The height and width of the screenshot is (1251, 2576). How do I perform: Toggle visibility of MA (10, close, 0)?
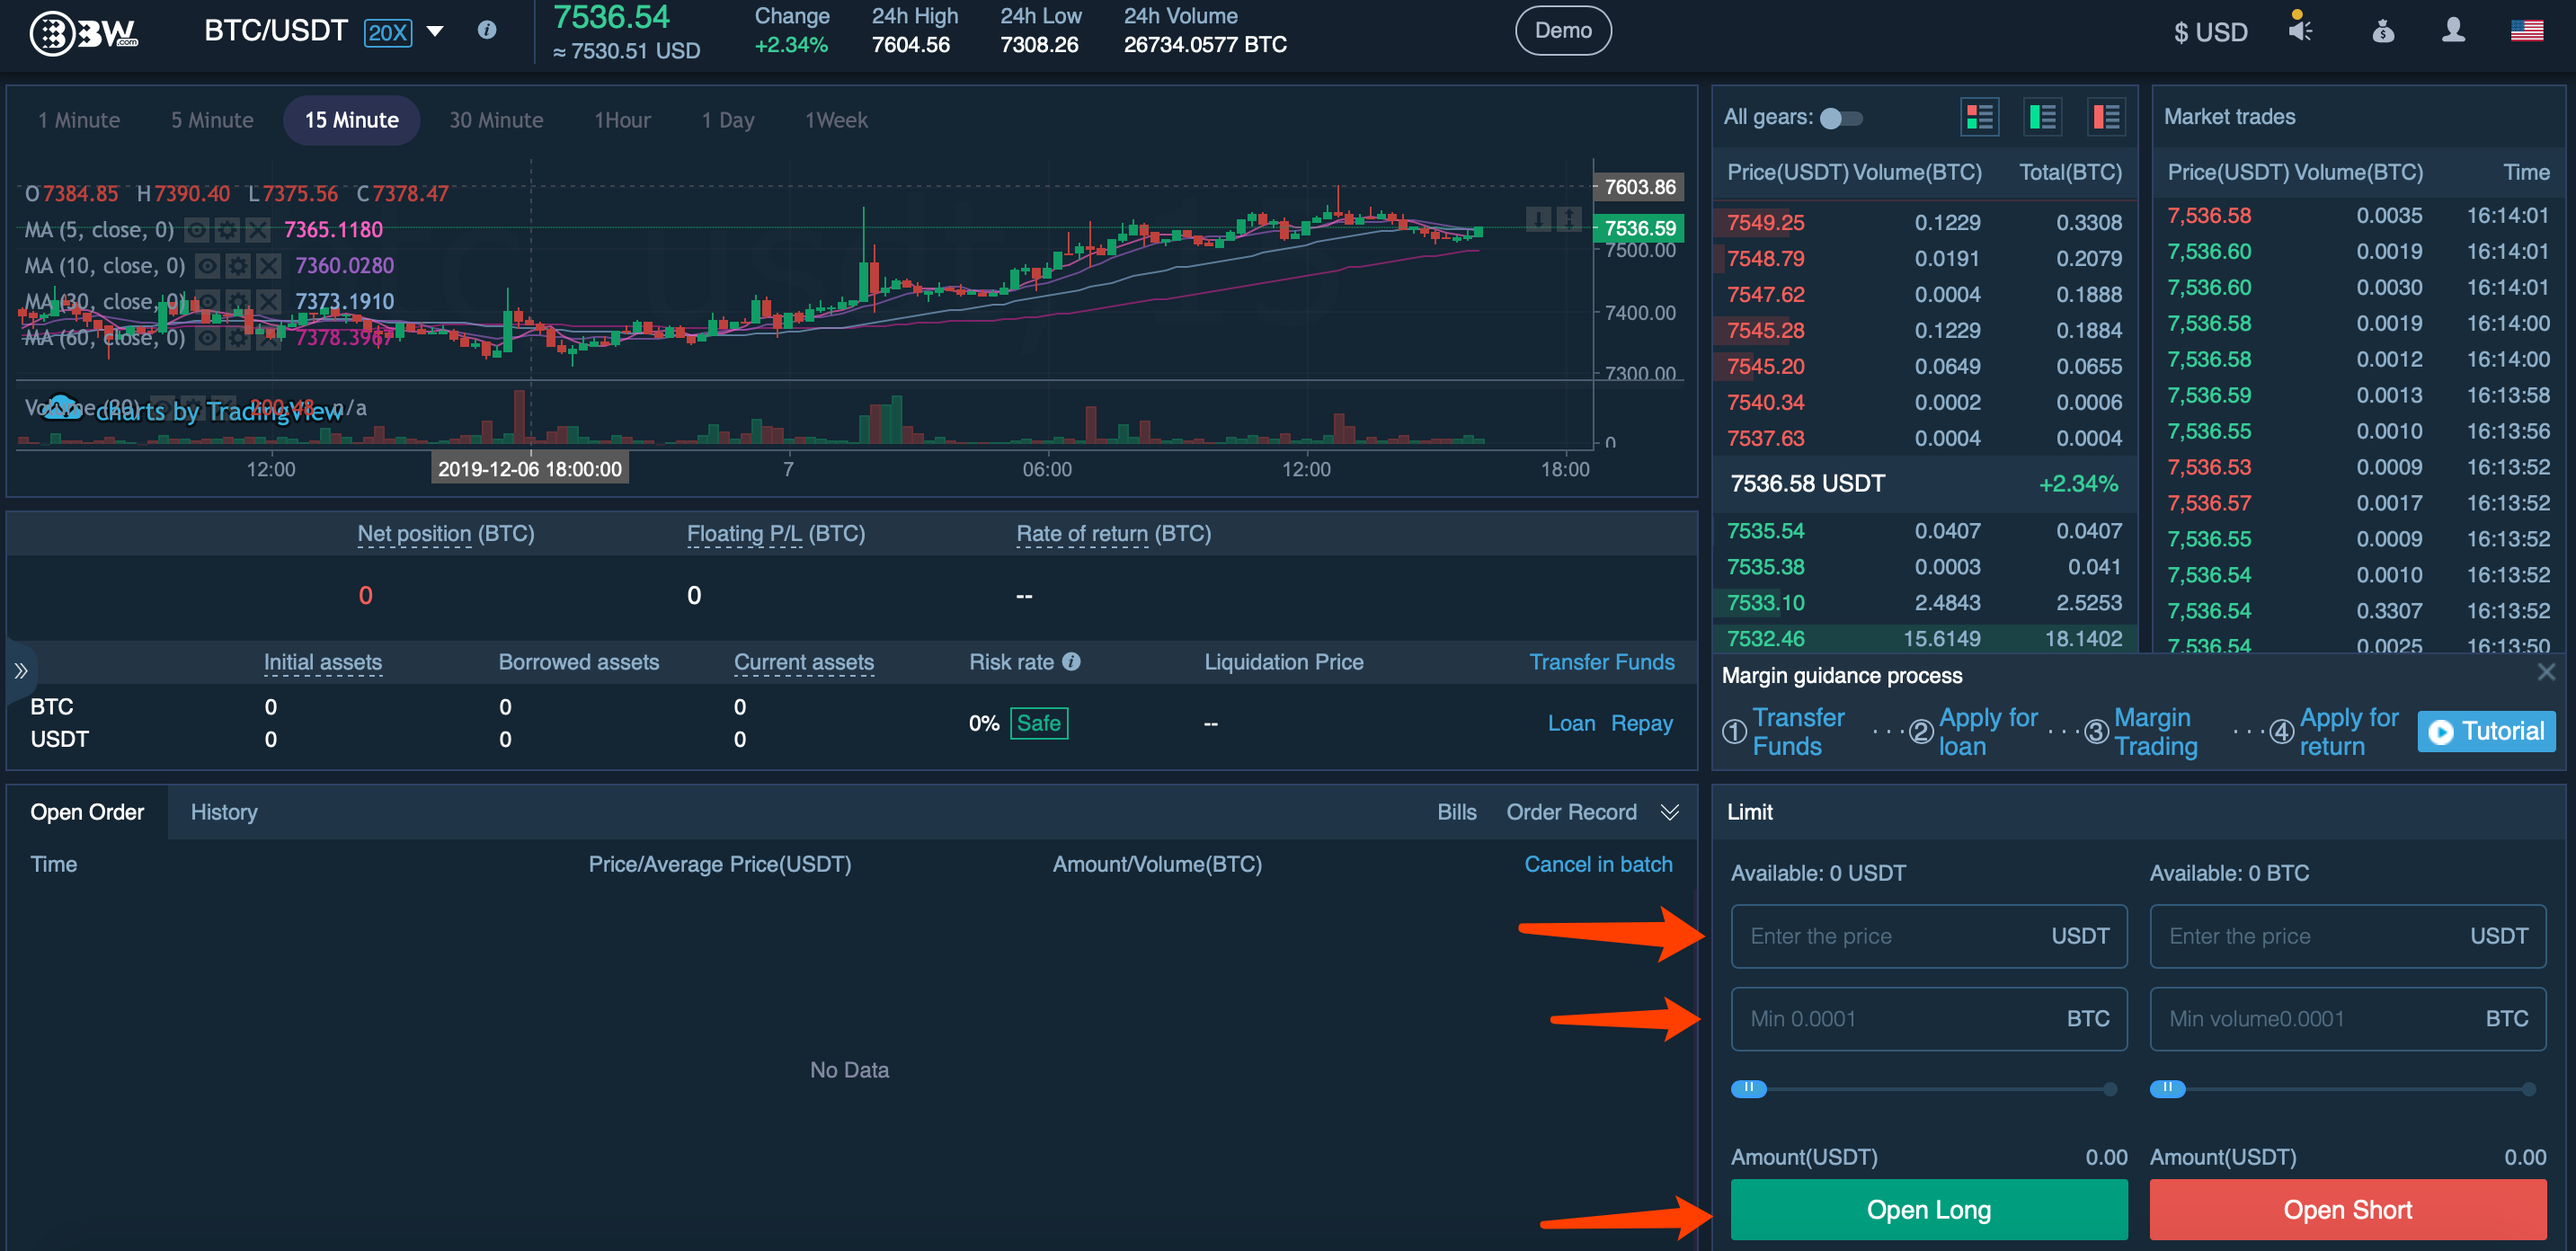point(208,266)
